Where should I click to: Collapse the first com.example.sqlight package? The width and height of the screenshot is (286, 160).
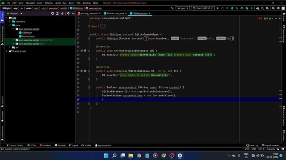[x=13, y=29]
